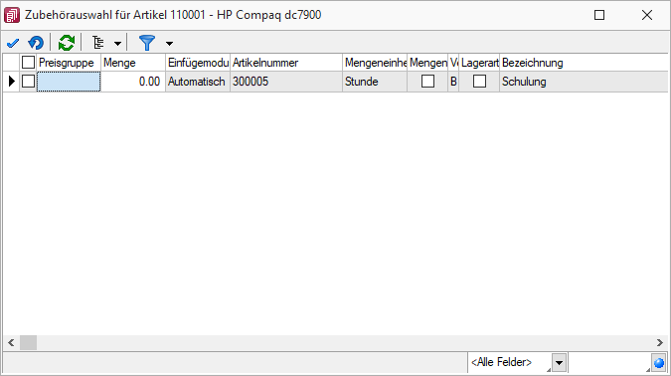The width and height of the screenshot is (671, 376).
Task: Confirm selection with the blue checkmark icon
Action: [x=13, y=43]
